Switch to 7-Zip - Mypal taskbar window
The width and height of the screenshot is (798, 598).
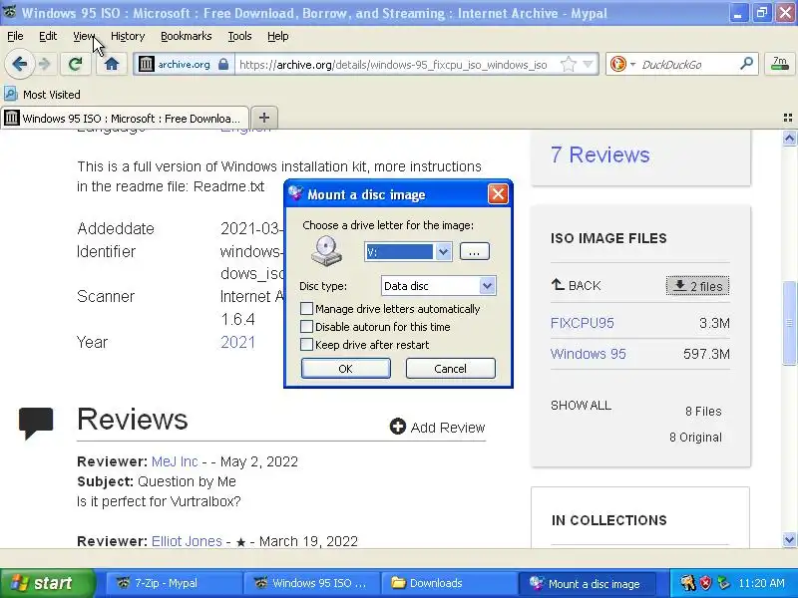point(173,583)
